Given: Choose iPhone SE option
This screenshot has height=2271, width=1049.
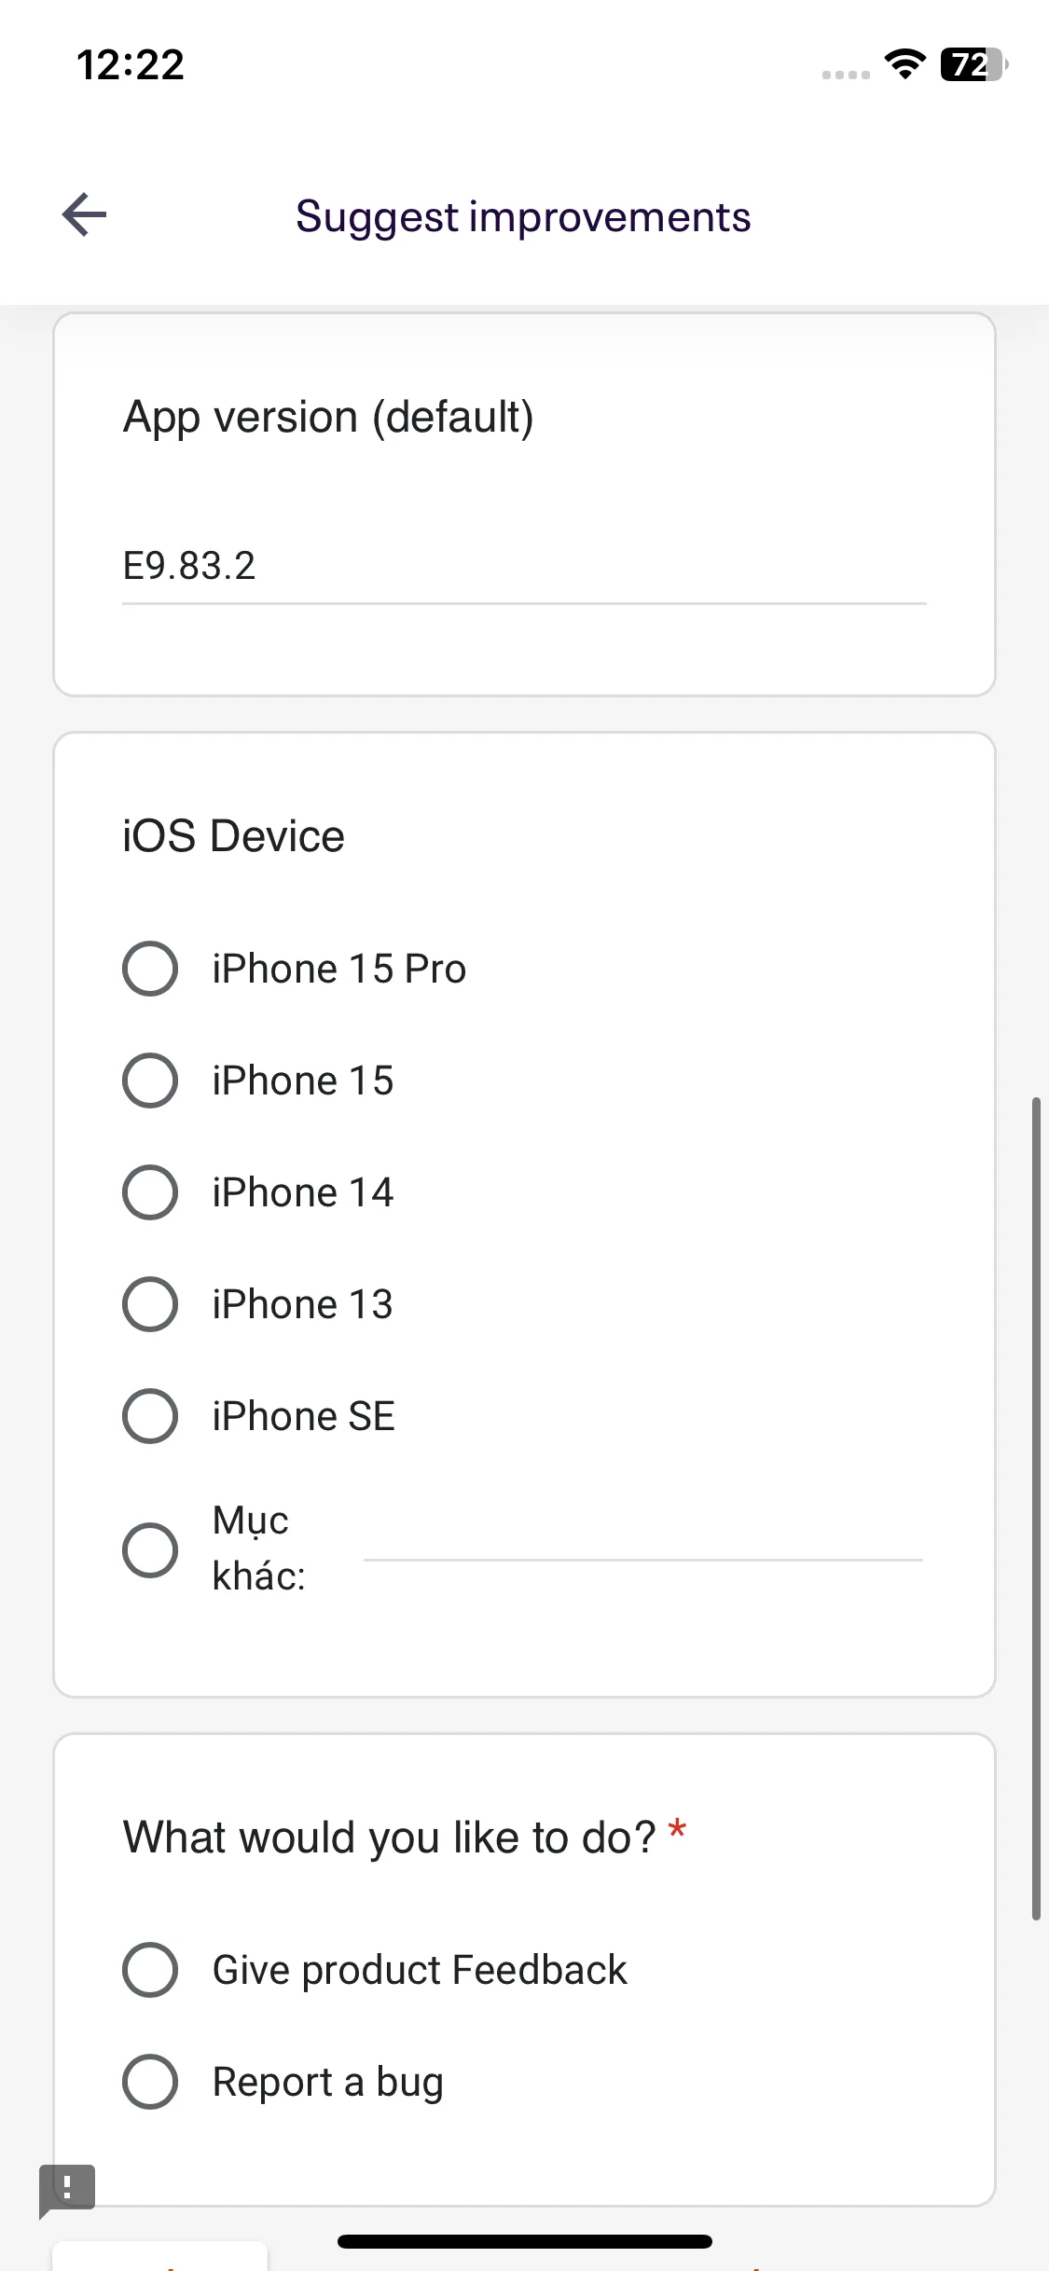Looking at the screenshot, I should tap(150, 1416).
